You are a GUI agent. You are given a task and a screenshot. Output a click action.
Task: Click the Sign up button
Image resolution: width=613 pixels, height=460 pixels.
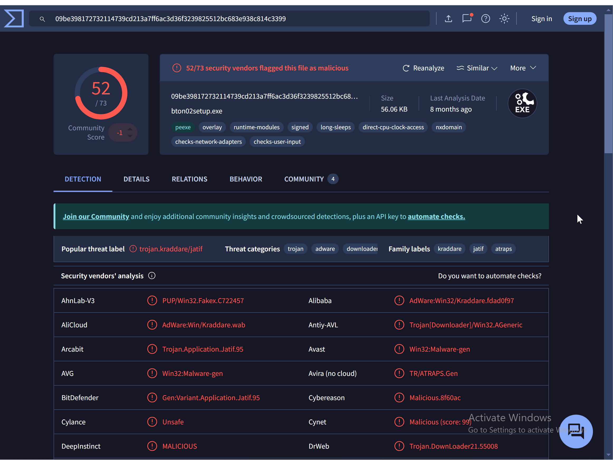[580, 18]
